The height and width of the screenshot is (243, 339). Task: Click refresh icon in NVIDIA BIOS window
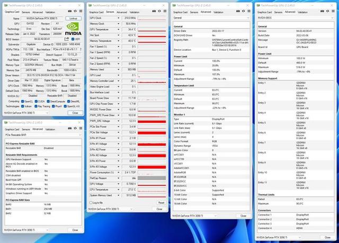pos(328,11)
